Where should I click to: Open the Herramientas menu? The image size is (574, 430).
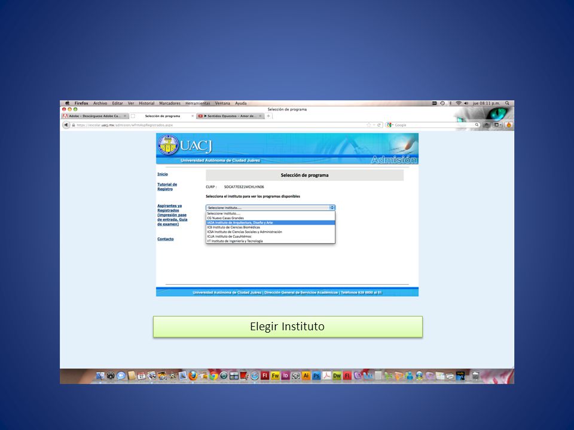(198, 103)
